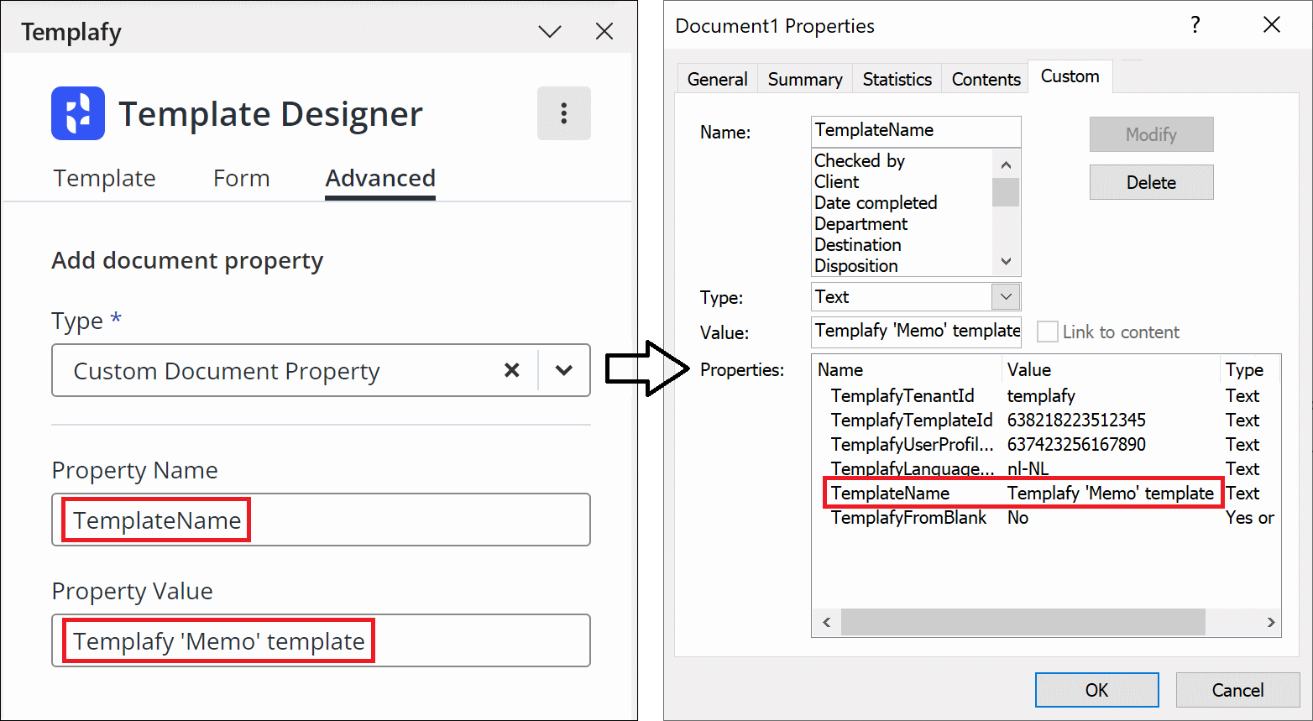Click the help question mark icon
The height and width of the screenshot is (721, 1313).
(x=1195, y=25)
